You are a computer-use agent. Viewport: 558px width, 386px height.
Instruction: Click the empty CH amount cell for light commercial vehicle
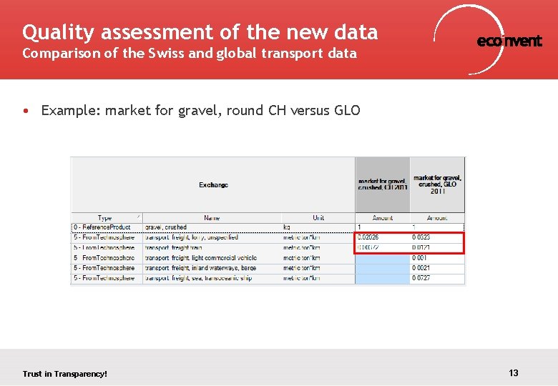(x=383, y=258)
